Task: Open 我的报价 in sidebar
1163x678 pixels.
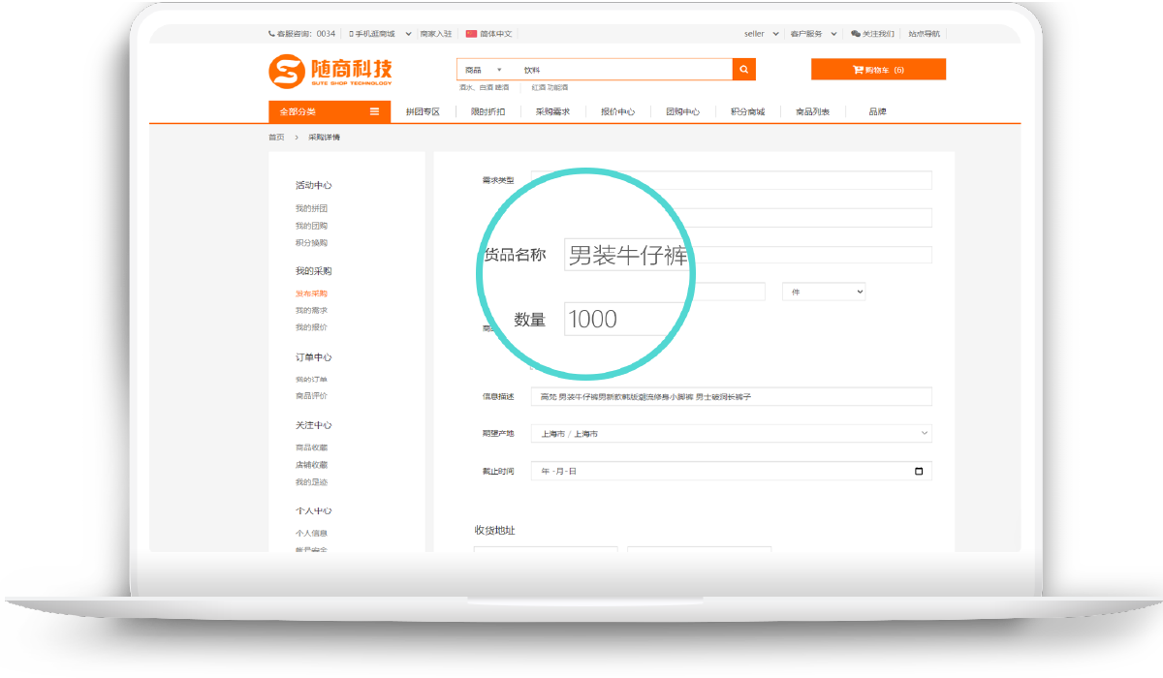Action: 311,327
